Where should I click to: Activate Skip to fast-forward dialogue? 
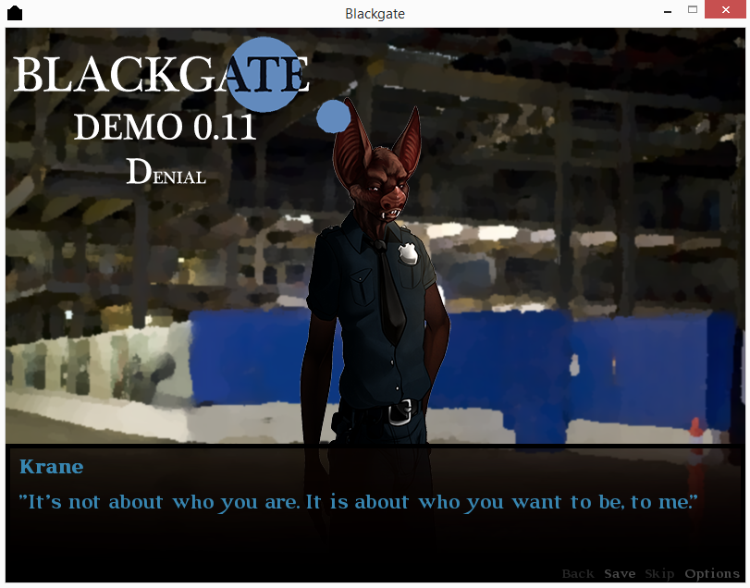pos(659,573)
